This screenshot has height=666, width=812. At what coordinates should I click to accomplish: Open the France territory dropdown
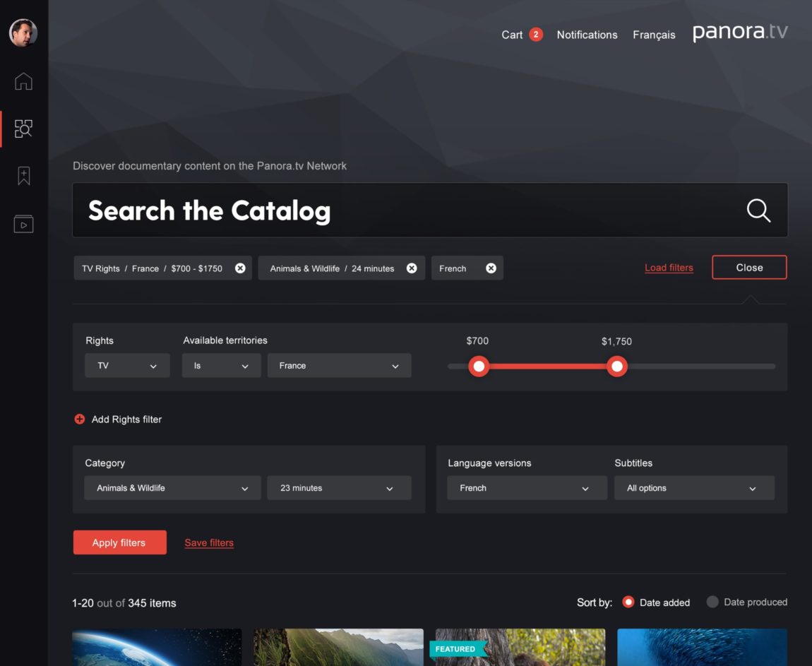[x=339, y=366]
